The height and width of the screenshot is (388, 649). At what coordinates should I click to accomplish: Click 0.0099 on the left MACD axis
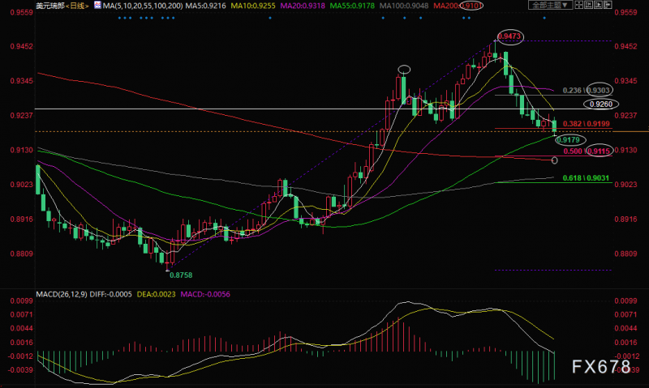point(22,301)
